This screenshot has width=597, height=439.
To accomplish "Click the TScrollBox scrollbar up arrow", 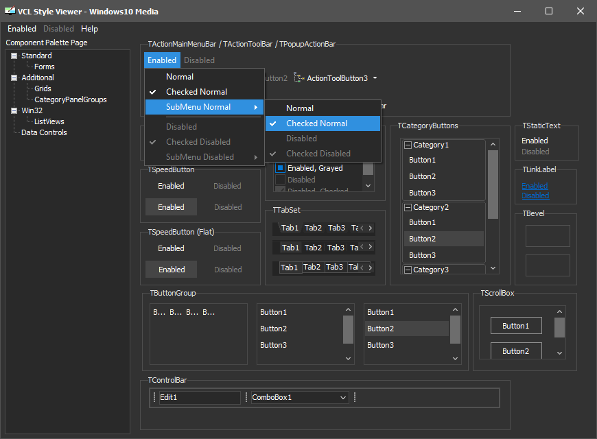I will pyautogui.click(x=559, y=311).
